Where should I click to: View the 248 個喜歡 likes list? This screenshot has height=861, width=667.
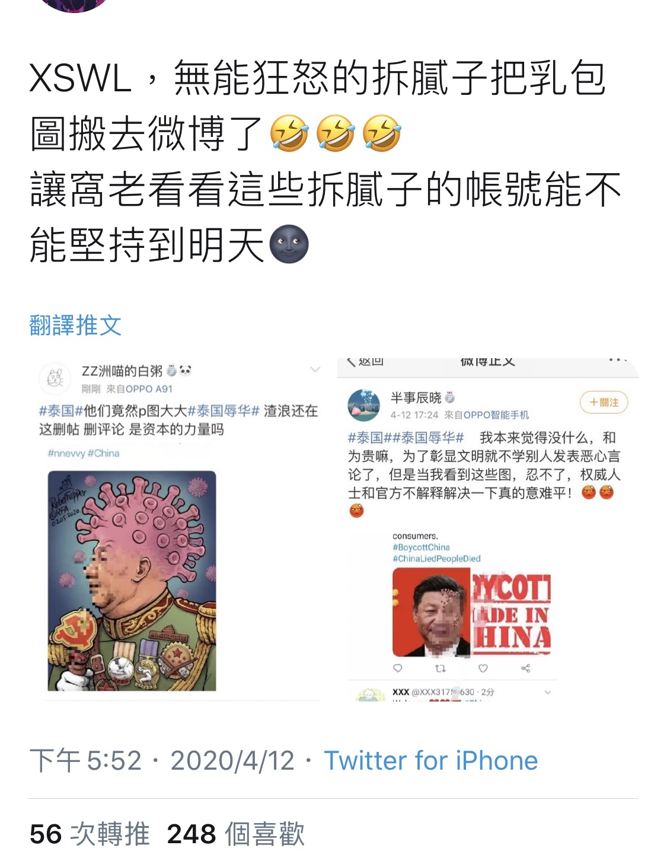click(235, 834)
